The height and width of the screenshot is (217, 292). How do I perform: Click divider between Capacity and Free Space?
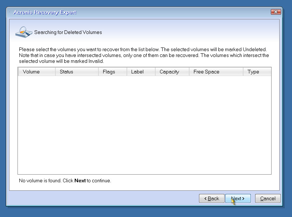point(189,72)
